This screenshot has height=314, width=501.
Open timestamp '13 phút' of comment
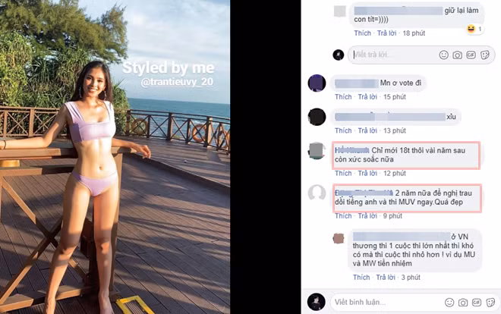coord(395,130)
